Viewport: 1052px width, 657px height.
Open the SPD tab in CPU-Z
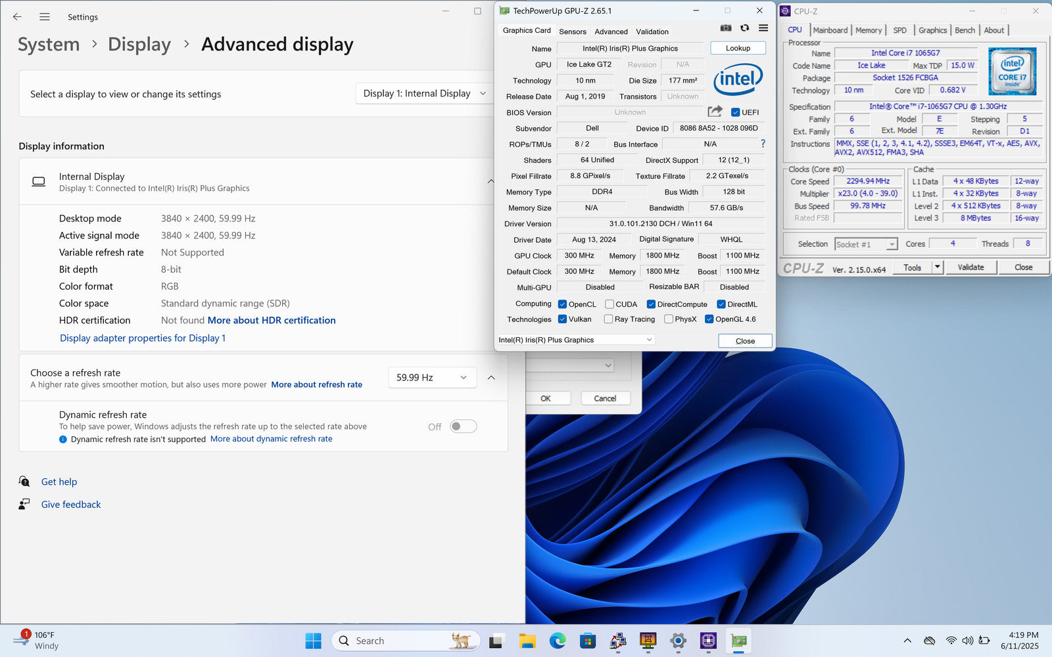point(900,30)
